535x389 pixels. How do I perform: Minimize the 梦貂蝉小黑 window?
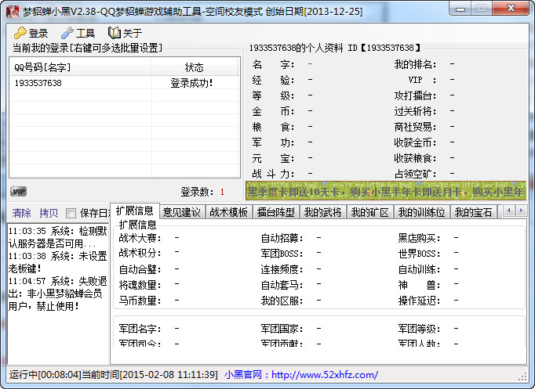[460, 8]
